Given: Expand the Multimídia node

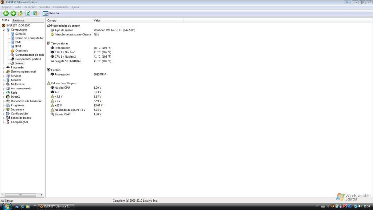Looking at the screenshot, I should [4, 84].
